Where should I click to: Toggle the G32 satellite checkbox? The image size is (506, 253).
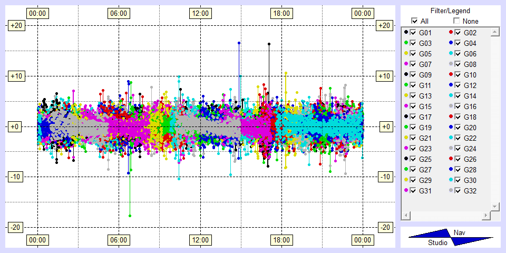click(x=458, y=191)
